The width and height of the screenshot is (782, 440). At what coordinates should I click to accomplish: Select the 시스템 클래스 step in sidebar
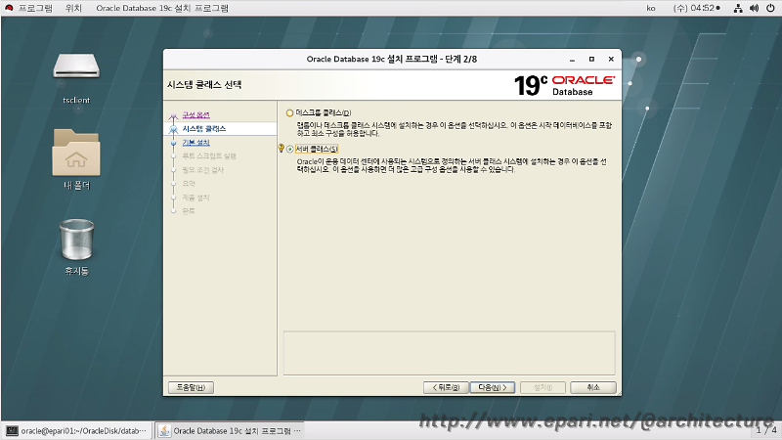point(204,129)
